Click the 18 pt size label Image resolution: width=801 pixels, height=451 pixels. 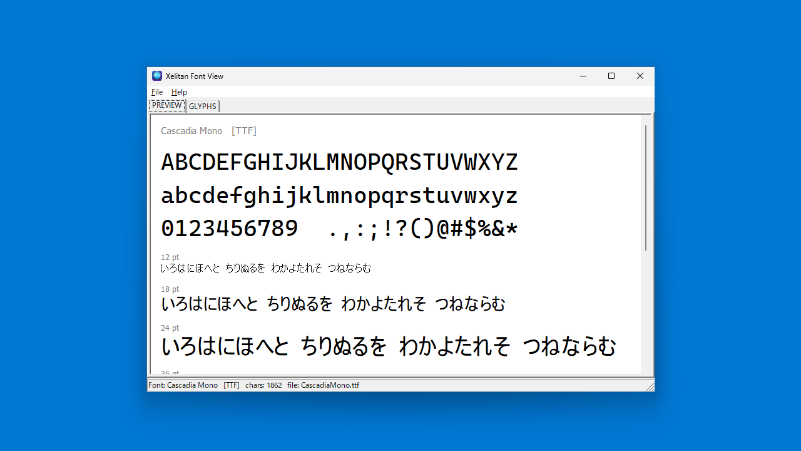pyautogui.click(x=170, y=289)
